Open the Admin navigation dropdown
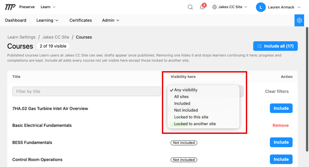Image resolution: width=309 pixels, height=167 pixels. pyautogui.click(x=111, y=20)
